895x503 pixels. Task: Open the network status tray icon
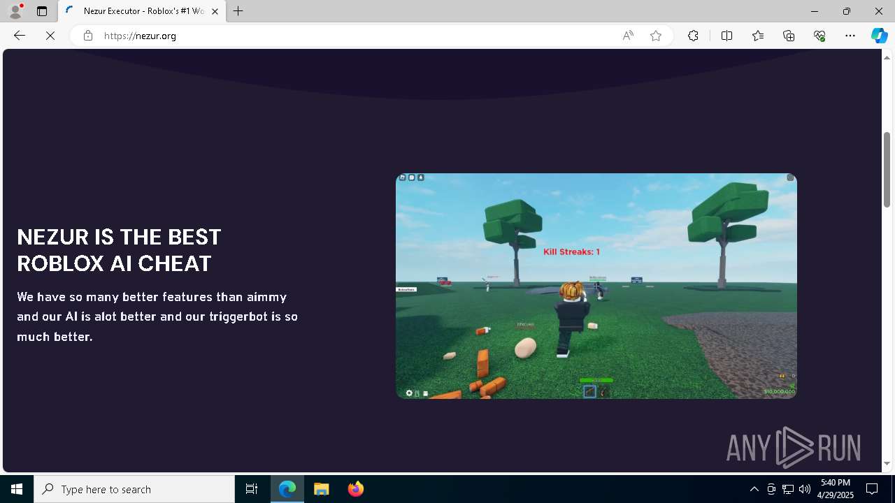(788, 489)
